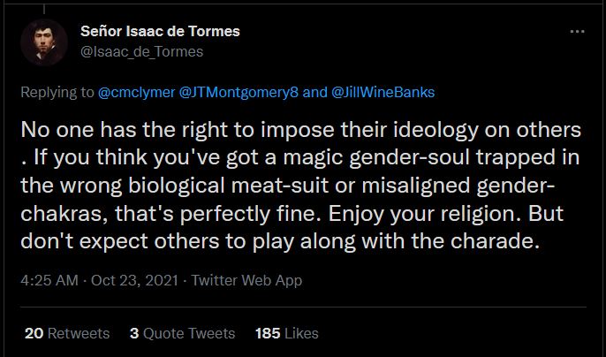Click the number 185 before Likes
Viewport: 606px width, 357px height.
(x=268, y=333)
